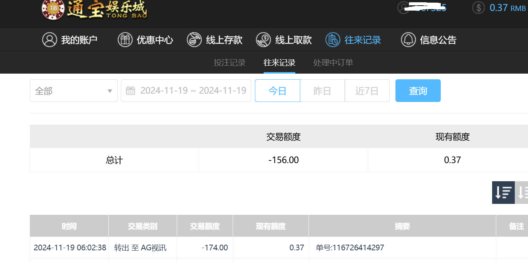Expand the dropdown arrow next to 全部
The width and height of the screenshot is (528, 262).
[110, 91]
